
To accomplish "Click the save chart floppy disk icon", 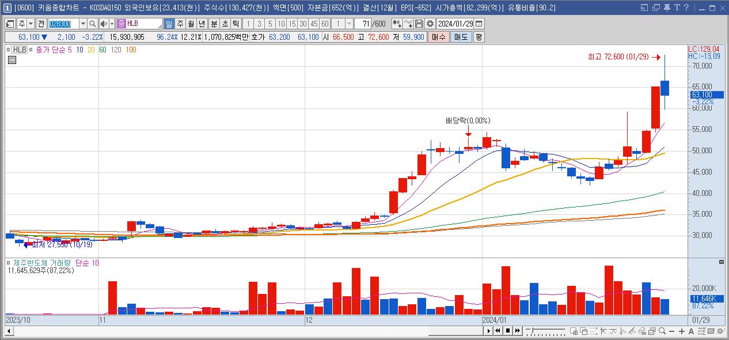I will [x=419, y=24].
